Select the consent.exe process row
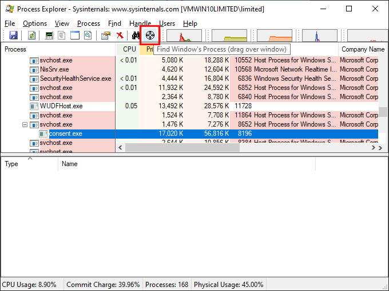 point(190,133)
